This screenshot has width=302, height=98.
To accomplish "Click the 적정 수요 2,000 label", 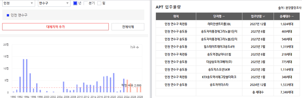I will click(131, 85).
